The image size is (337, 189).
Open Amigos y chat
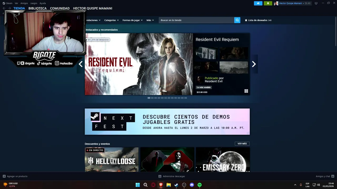tap(323, 176)
